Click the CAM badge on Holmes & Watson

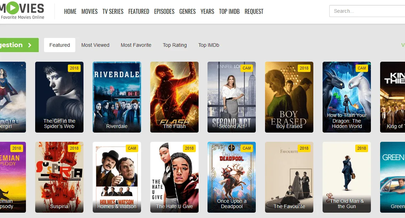coord(132,148)
